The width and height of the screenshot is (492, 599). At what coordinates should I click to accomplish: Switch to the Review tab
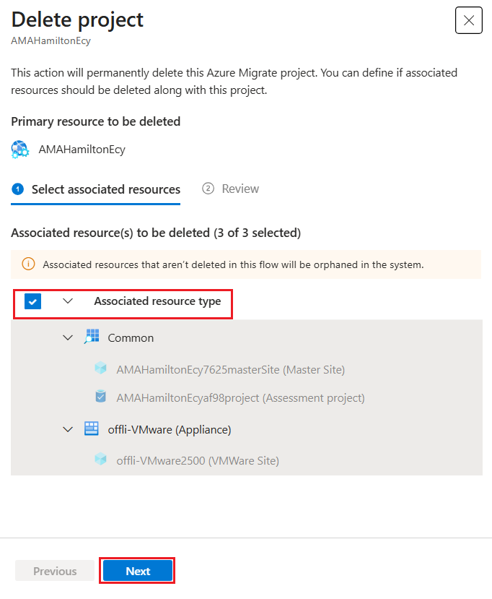(x=231, y=189)
